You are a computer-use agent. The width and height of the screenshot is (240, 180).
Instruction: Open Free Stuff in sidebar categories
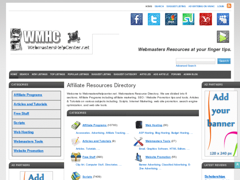tap(21, 114)
